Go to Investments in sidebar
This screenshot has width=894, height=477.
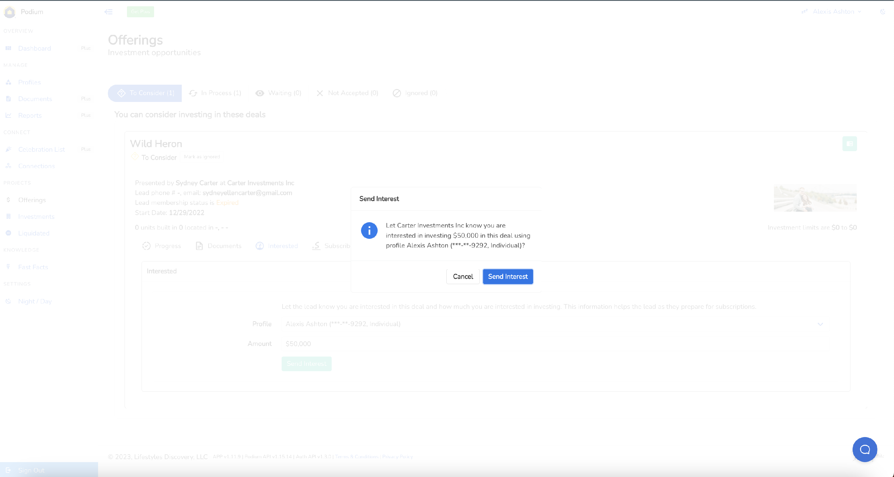pos(36,217)
